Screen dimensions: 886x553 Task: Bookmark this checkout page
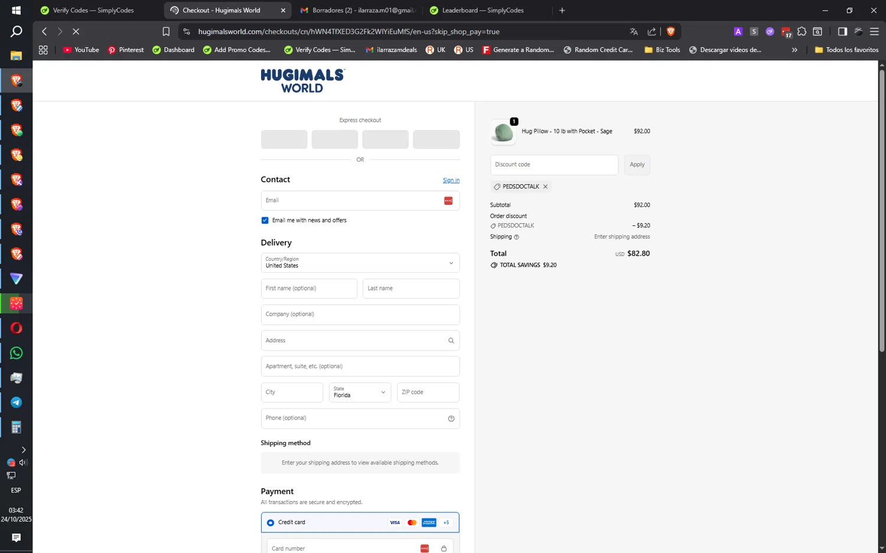pos(166,31)
